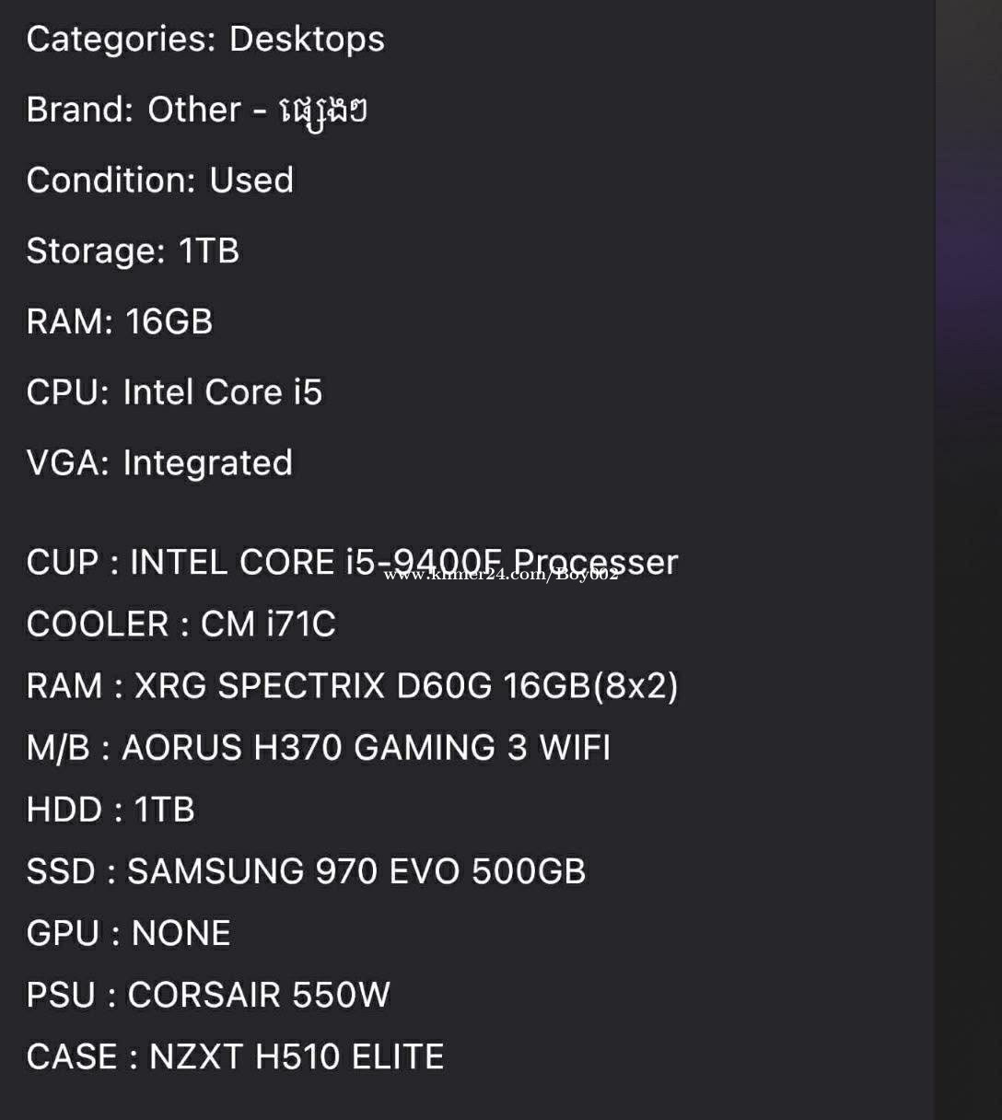Image resolution: width=1002 pixels, height=1120 pixels.
Task: Select the "CPU: Intel Core i5" line
Action: (174, 392)
